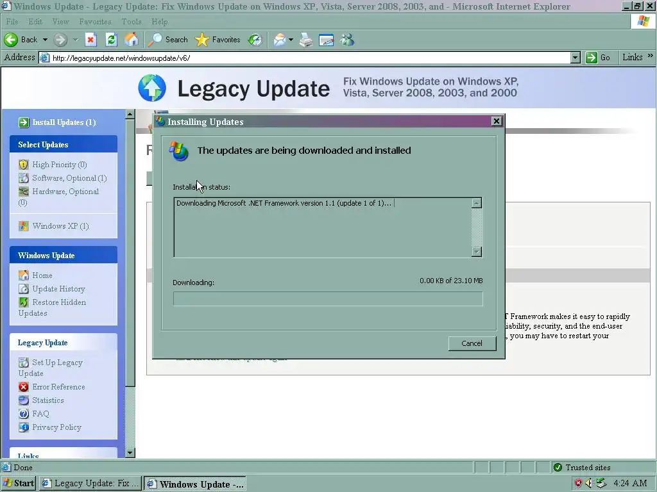Click the Install Updates green arrow icon
This screenshot has width=657, height=492.
click(24, 122)
